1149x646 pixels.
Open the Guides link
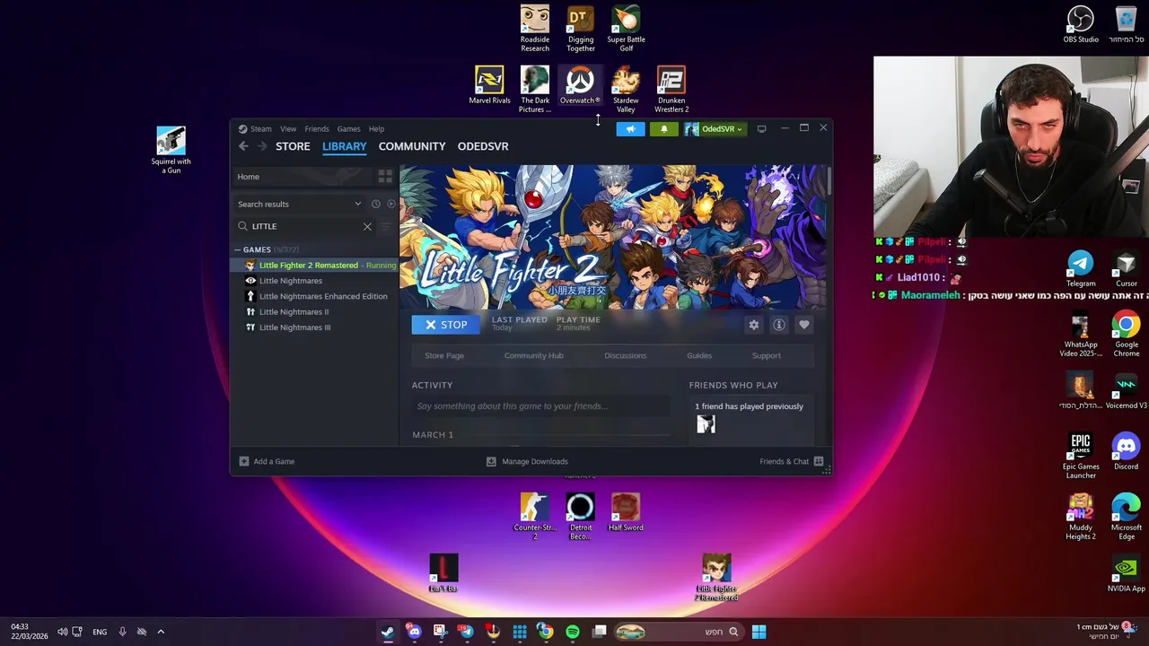point(699,355)
